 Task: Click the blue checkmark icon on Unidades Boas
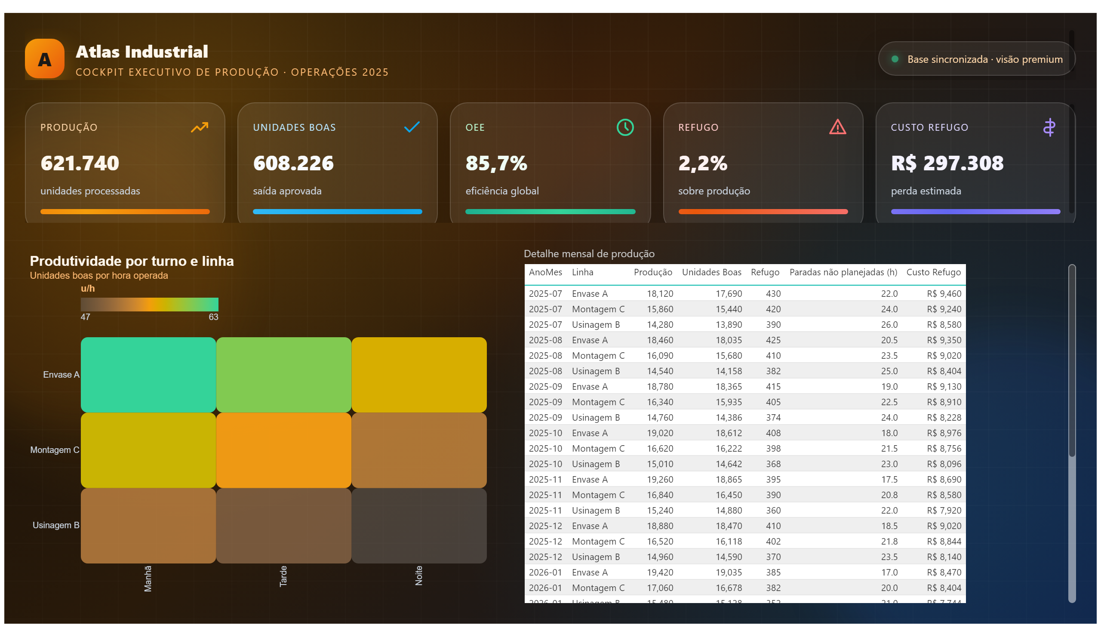pos(412,127)
